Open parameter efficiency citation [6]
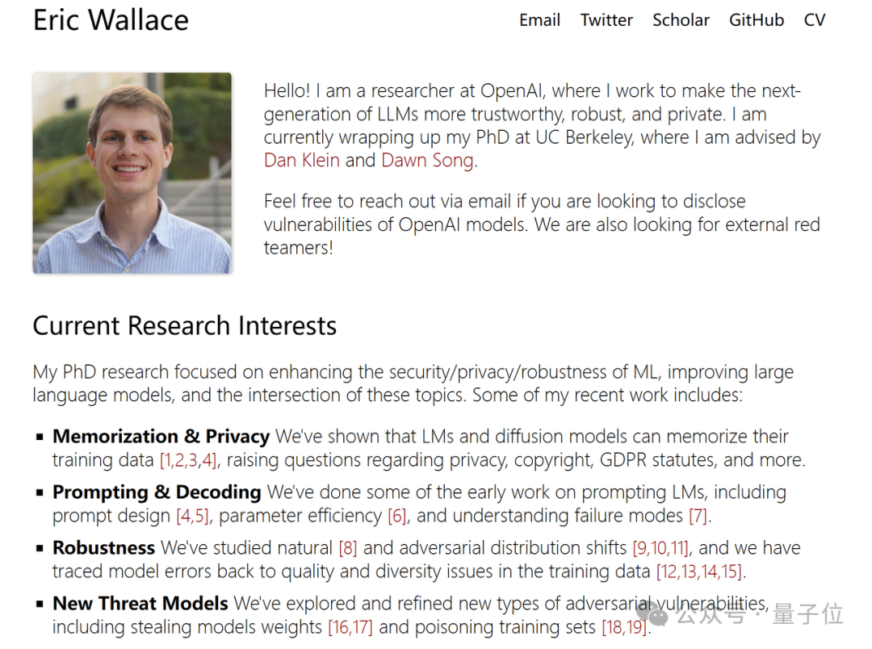This screenshot has width=872, height=649. coord(397,516)
